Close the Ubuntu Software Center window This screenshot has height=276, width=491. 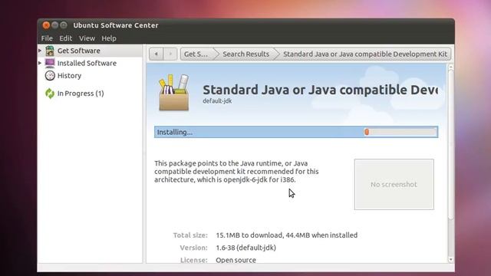[46, 25]
